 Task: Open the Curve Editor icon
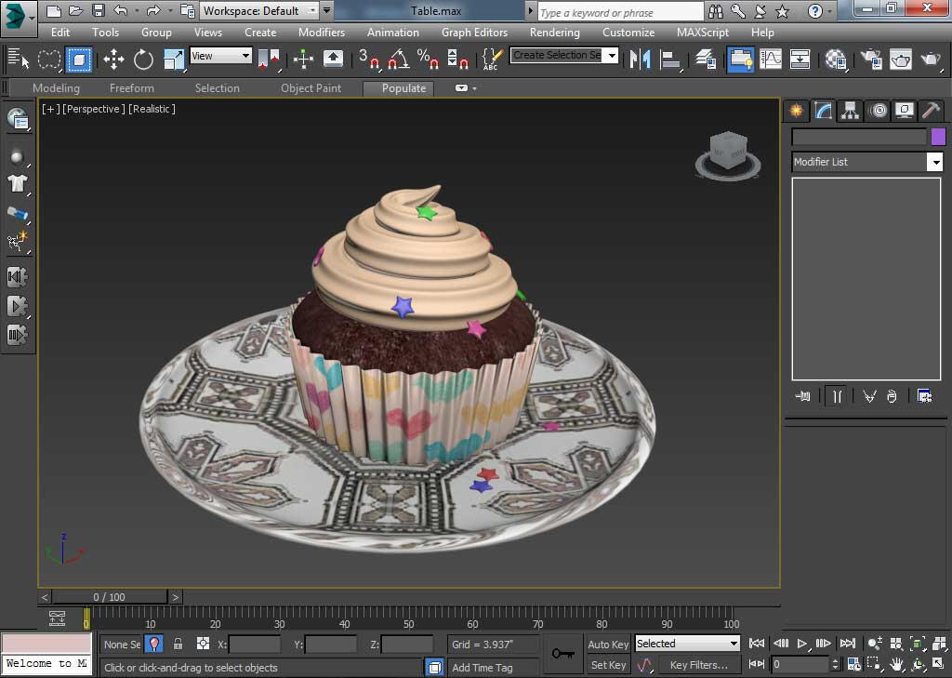pos(771,60)
